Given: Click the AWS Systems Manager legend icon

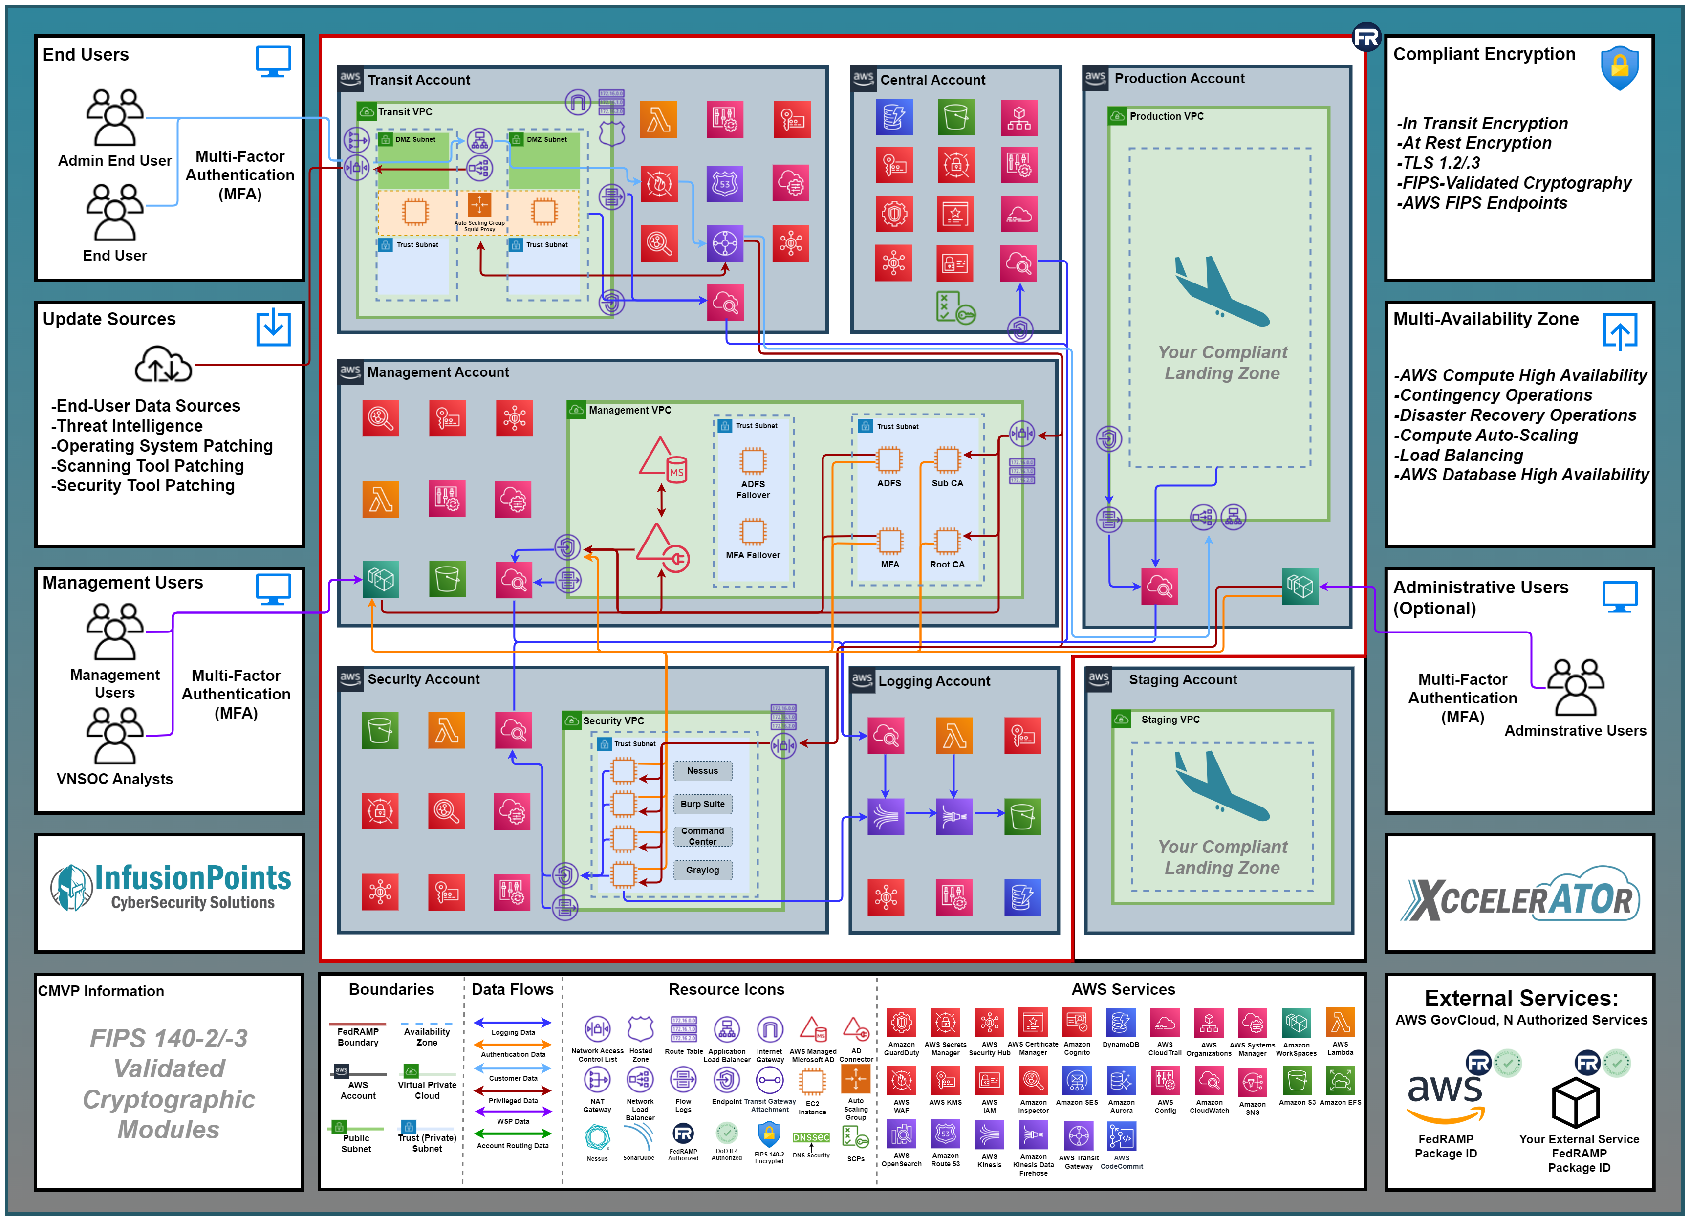Looking at the screenshot, I should click(1253, 1023).
